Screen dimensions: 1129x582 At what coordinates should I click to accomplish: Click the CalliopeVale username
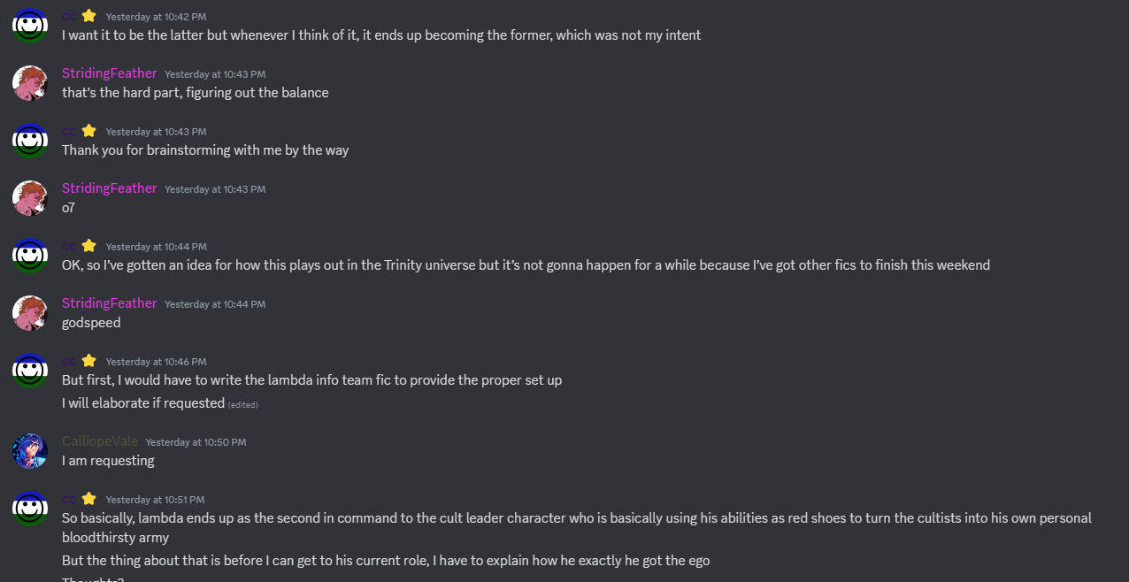(x=100, y=441)
